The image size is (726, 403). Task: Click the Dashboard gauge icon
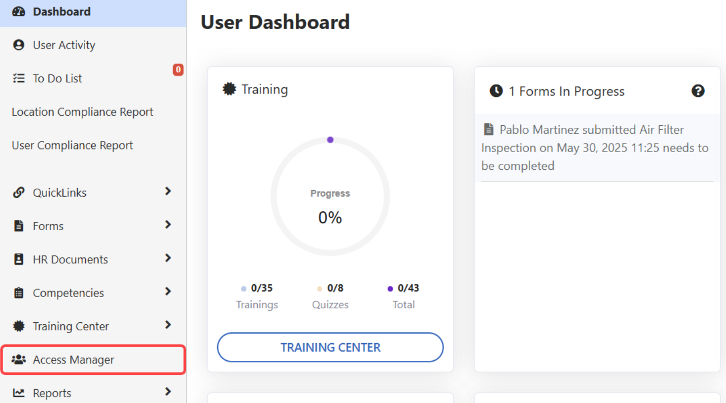click(19, 11)
